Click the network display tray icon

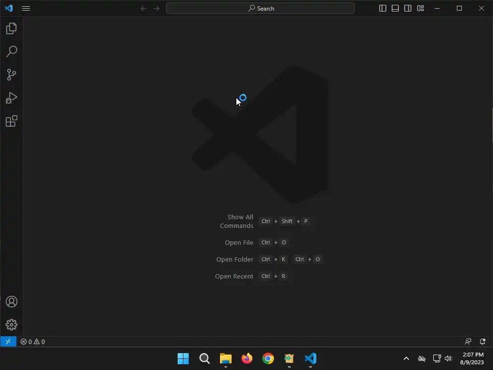[437, 358]
